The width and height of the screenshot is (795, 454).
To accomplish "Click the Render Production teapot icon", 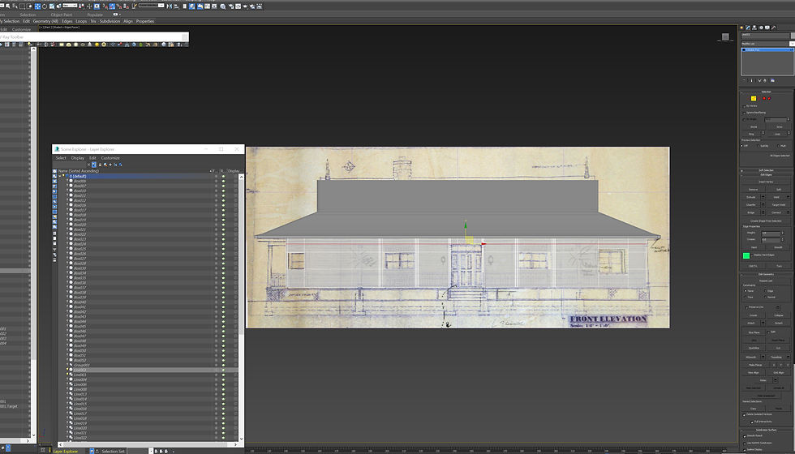I will tap(245, 6).
